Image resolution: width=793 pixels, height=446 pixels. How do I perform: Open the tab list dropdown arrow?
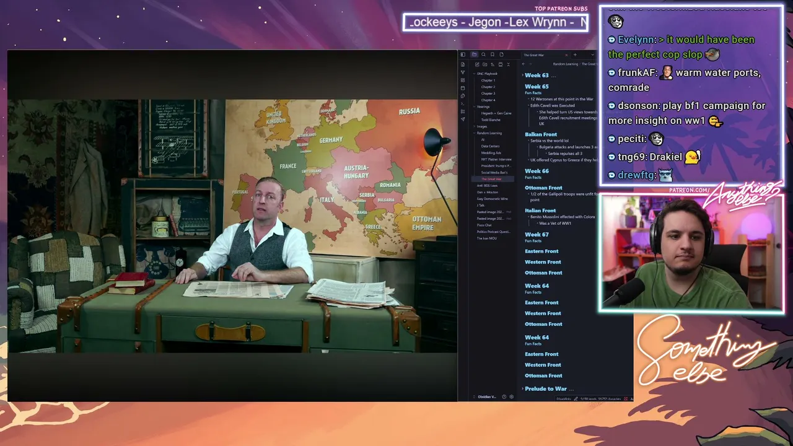click(593, 55)
